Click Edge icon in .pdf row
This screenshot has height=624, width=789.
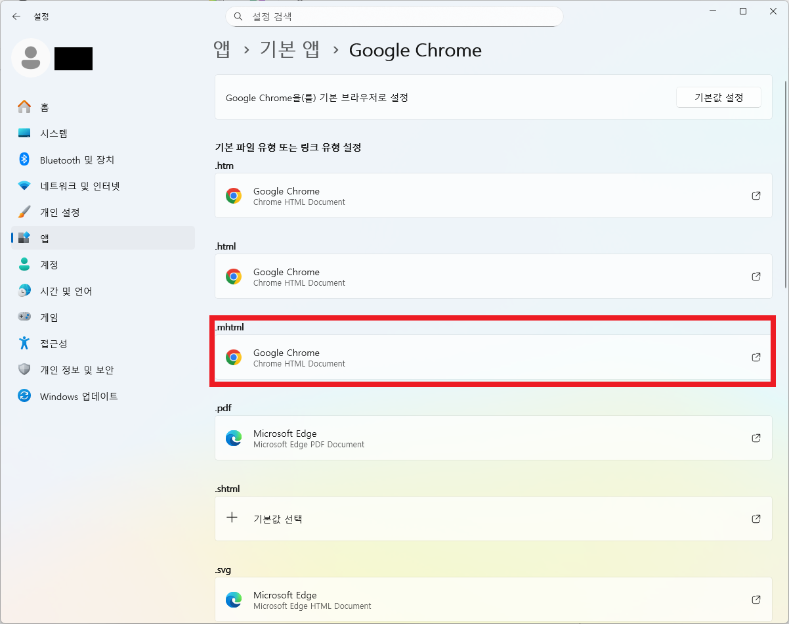[234, 438]
